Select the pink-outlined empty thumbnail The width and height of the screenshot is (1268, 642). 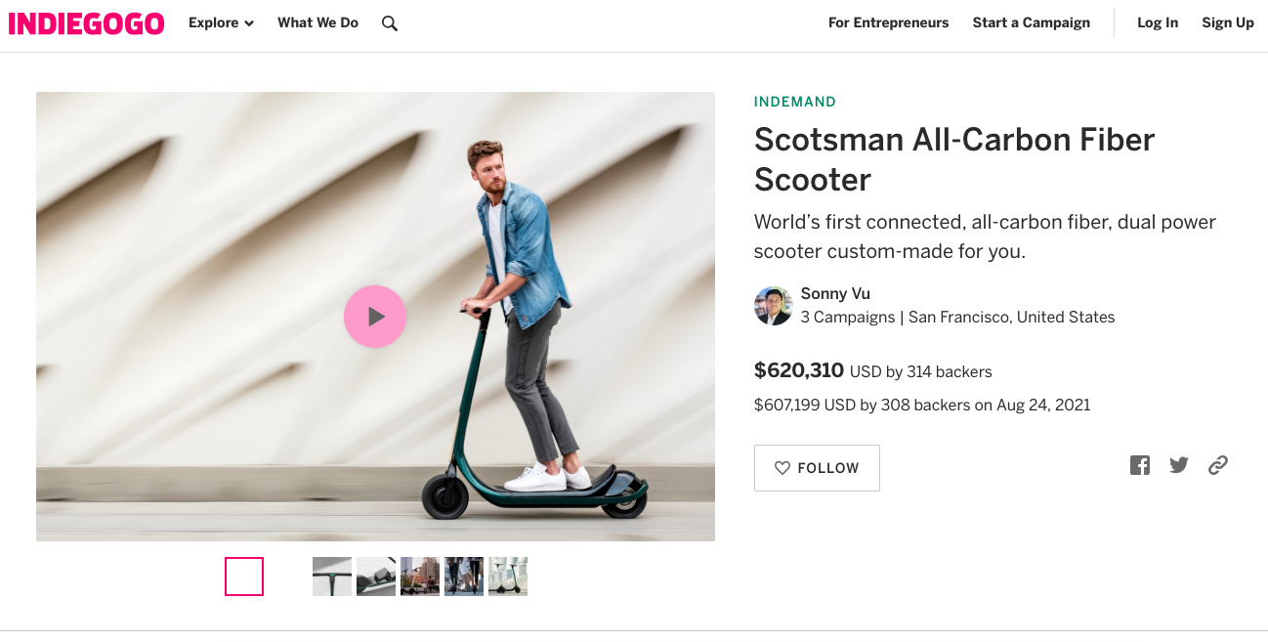click(244, 577)
